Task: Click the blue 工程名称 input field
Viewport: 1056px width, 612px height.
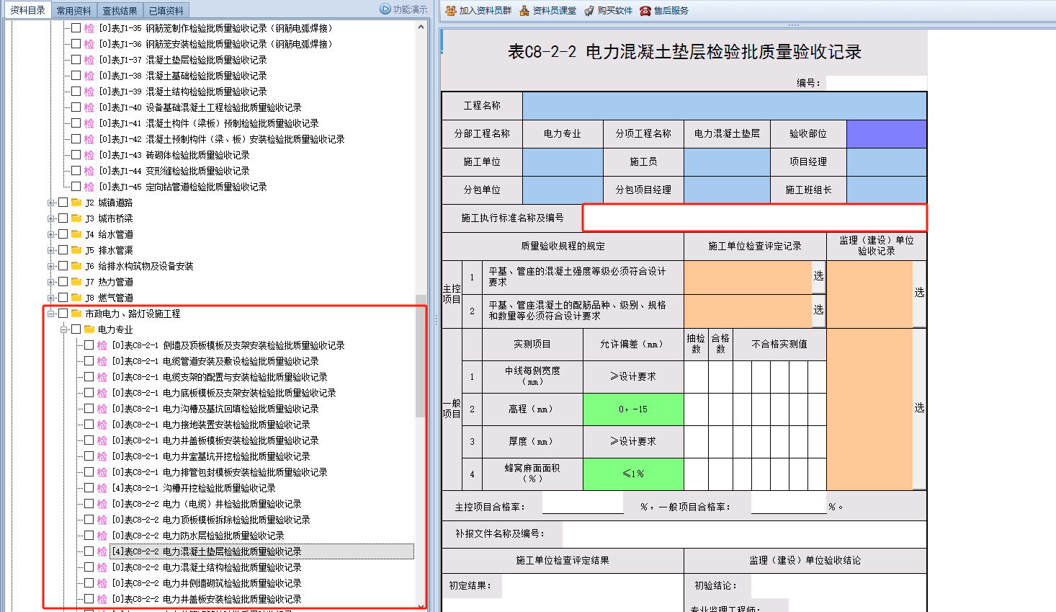Action: 725,106
